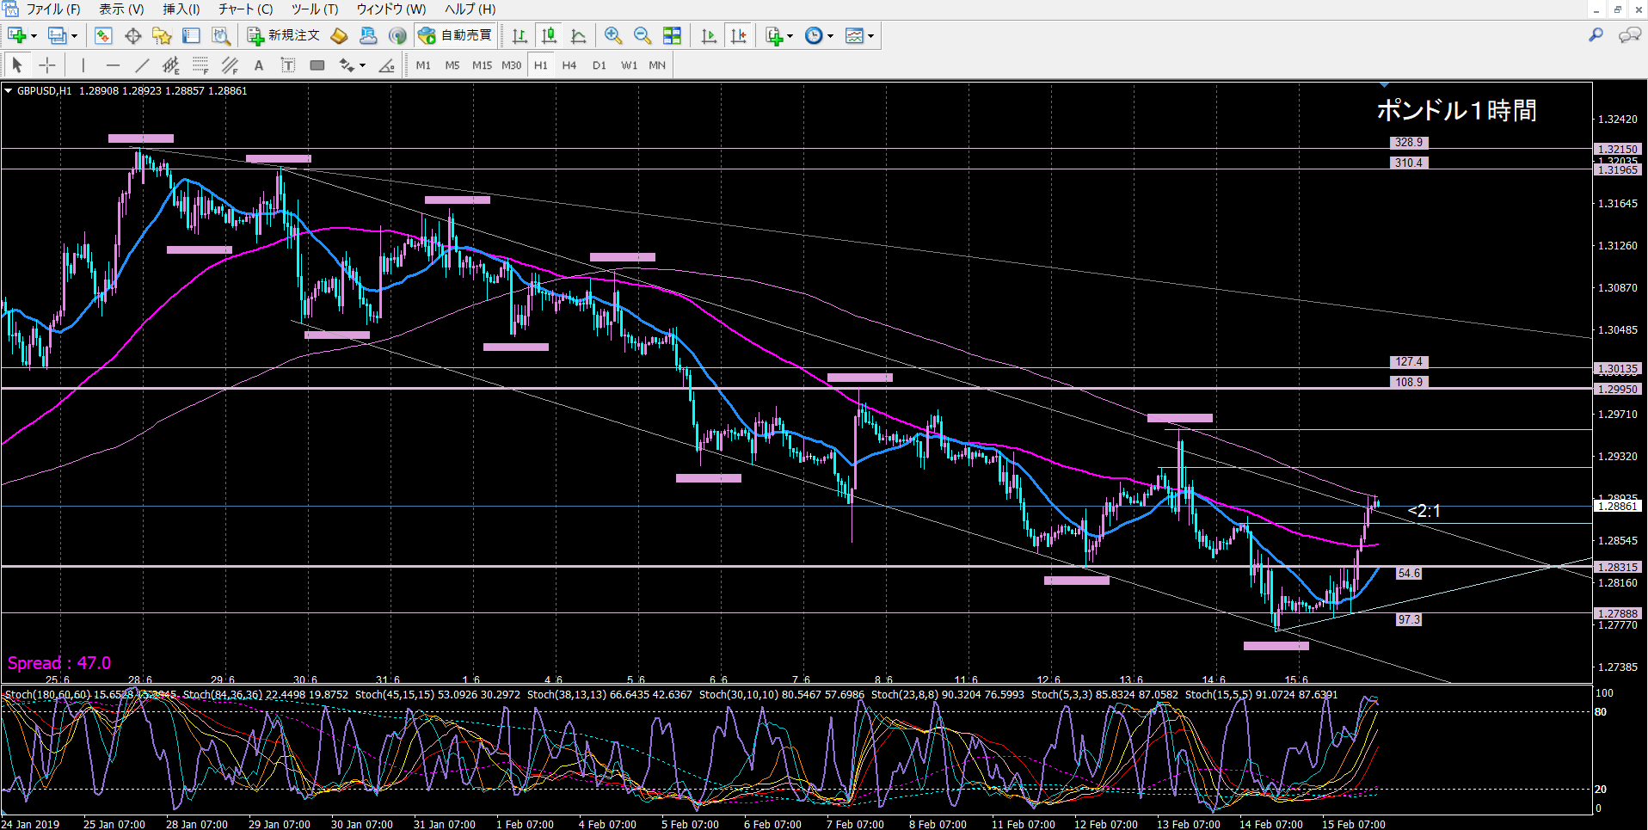Open the Market Watch window icon
This screenshot has height=830, width=1648.
[103, 35]
